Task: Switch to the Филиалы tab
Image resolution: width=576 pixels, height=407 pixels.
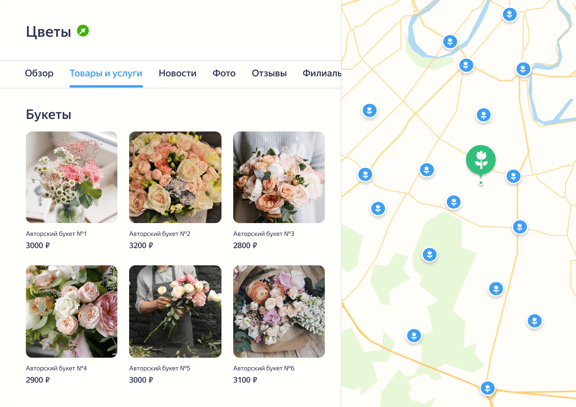Action: [322, 73]
